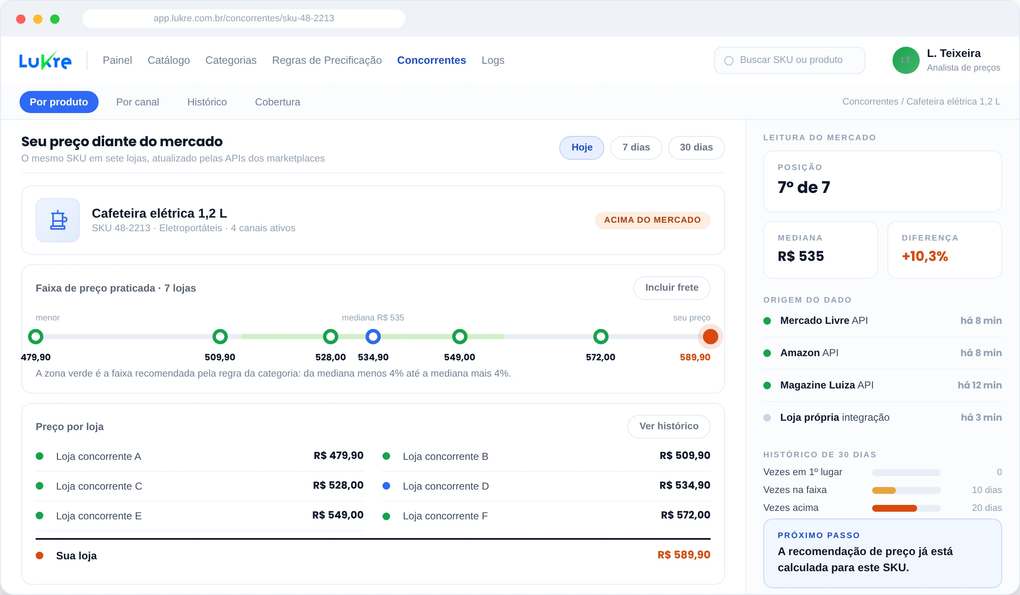
Task: Click Concorrentes in the top navigation
Action: click(431, 60)
